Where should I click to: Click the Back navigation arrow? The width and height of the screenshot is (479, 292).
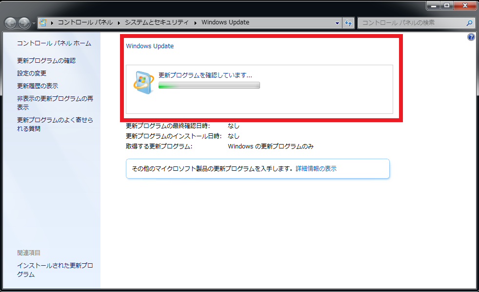point(11,23)
